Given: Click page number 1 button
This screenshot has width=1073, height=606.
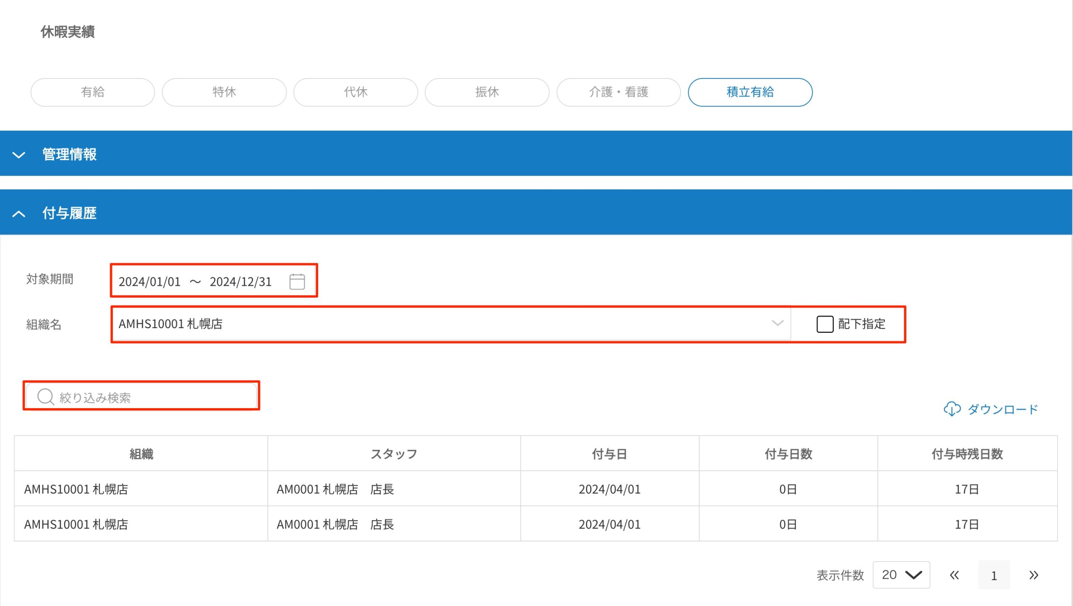Looking at the screenshot, I should [994, 575].
